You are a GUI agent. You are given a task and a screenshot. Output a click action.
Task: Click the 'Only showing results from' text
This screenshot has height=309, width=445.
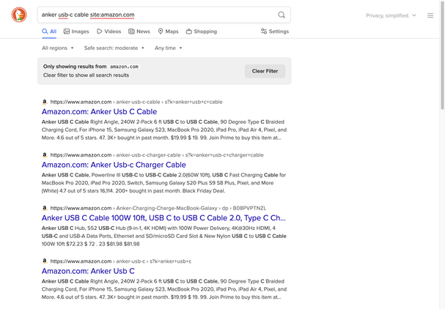[75, 67]
